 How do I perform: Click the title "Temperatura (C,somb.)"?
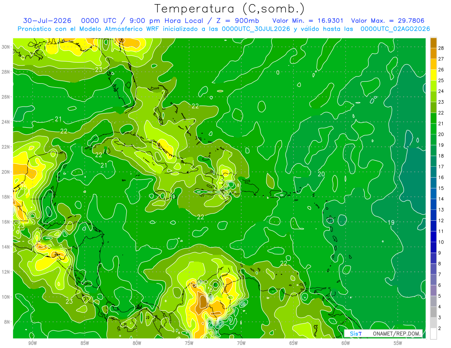(230, 9)
